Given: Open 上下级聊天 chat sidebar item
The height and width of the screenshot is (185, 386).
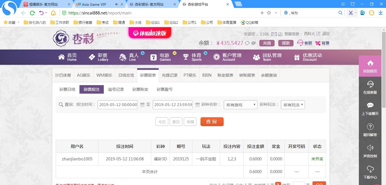Looking at the screenshot, I should 370,109.
